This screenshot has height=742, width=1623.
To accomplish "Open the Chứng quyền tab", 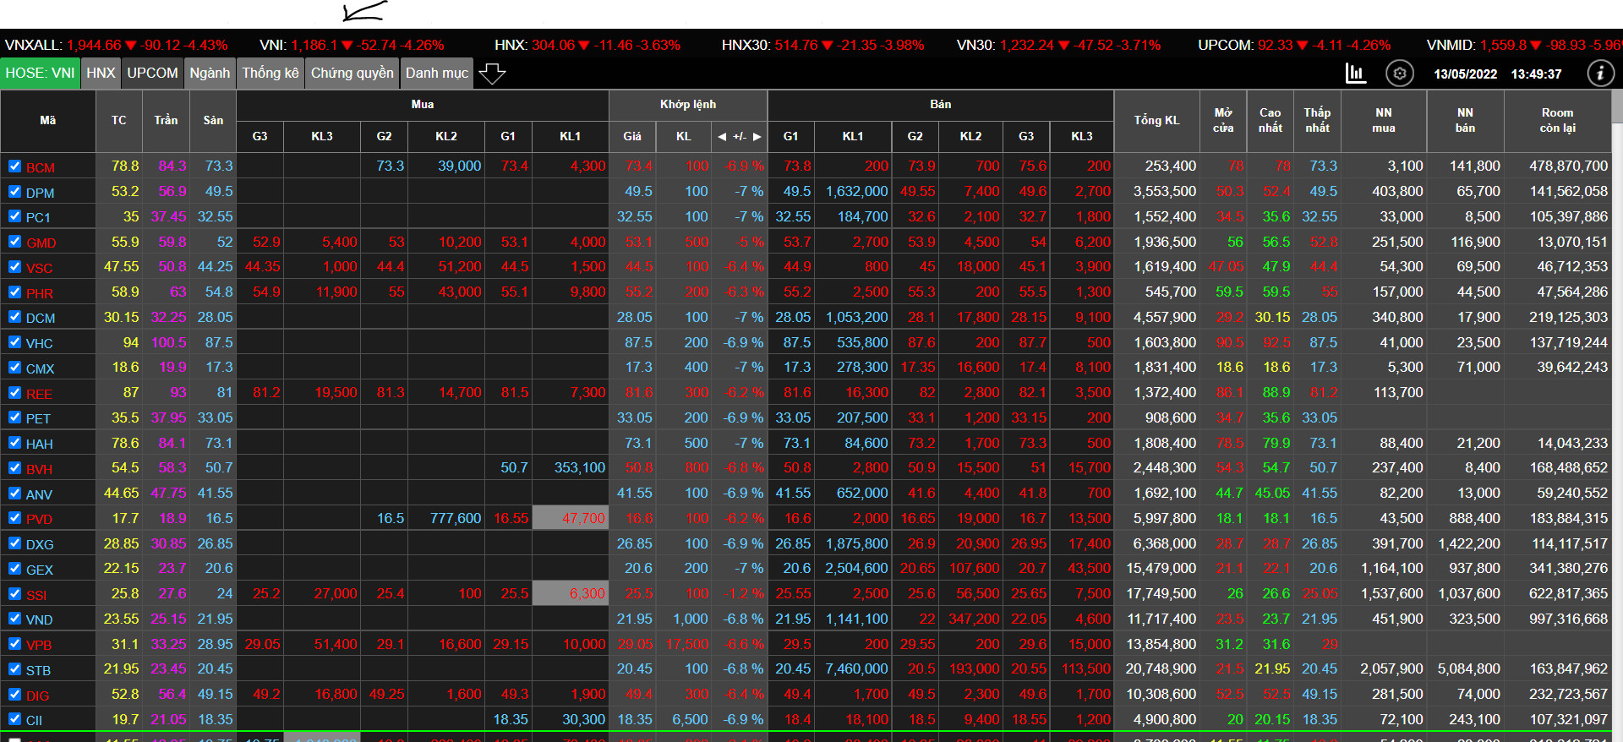I will (x=352, y=74).
